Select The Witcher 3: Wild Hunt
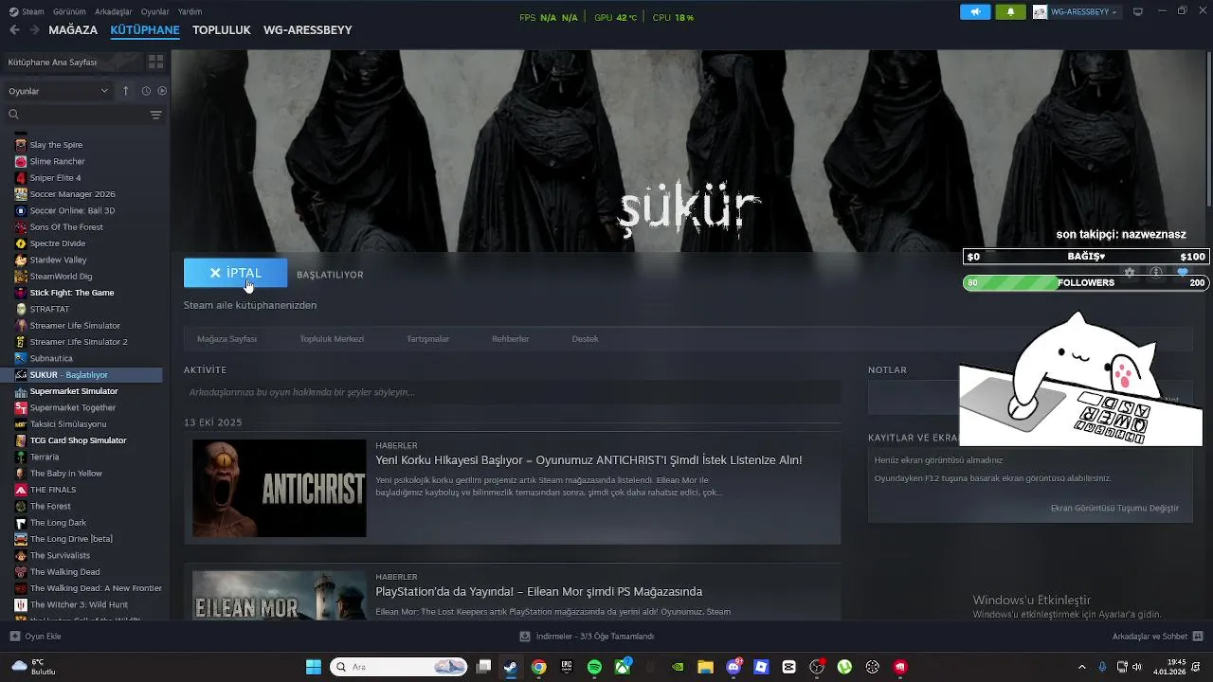Screen dimensions: 1213x682 point(79,604)
